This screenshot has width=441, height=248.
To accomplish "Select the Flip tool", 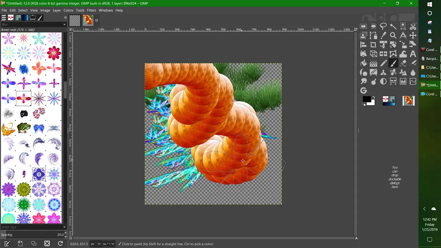I will click(383, 54).
